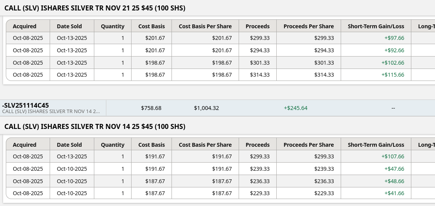
Task: Sort NOV 21 table by Acquired column
Action: coord(24,26)
